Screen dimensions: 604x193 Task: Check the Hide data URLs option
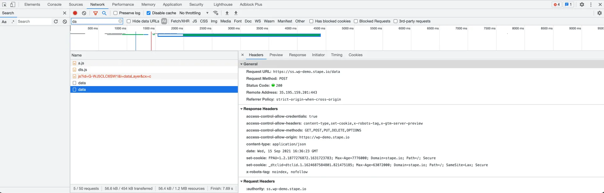(129, 21)
